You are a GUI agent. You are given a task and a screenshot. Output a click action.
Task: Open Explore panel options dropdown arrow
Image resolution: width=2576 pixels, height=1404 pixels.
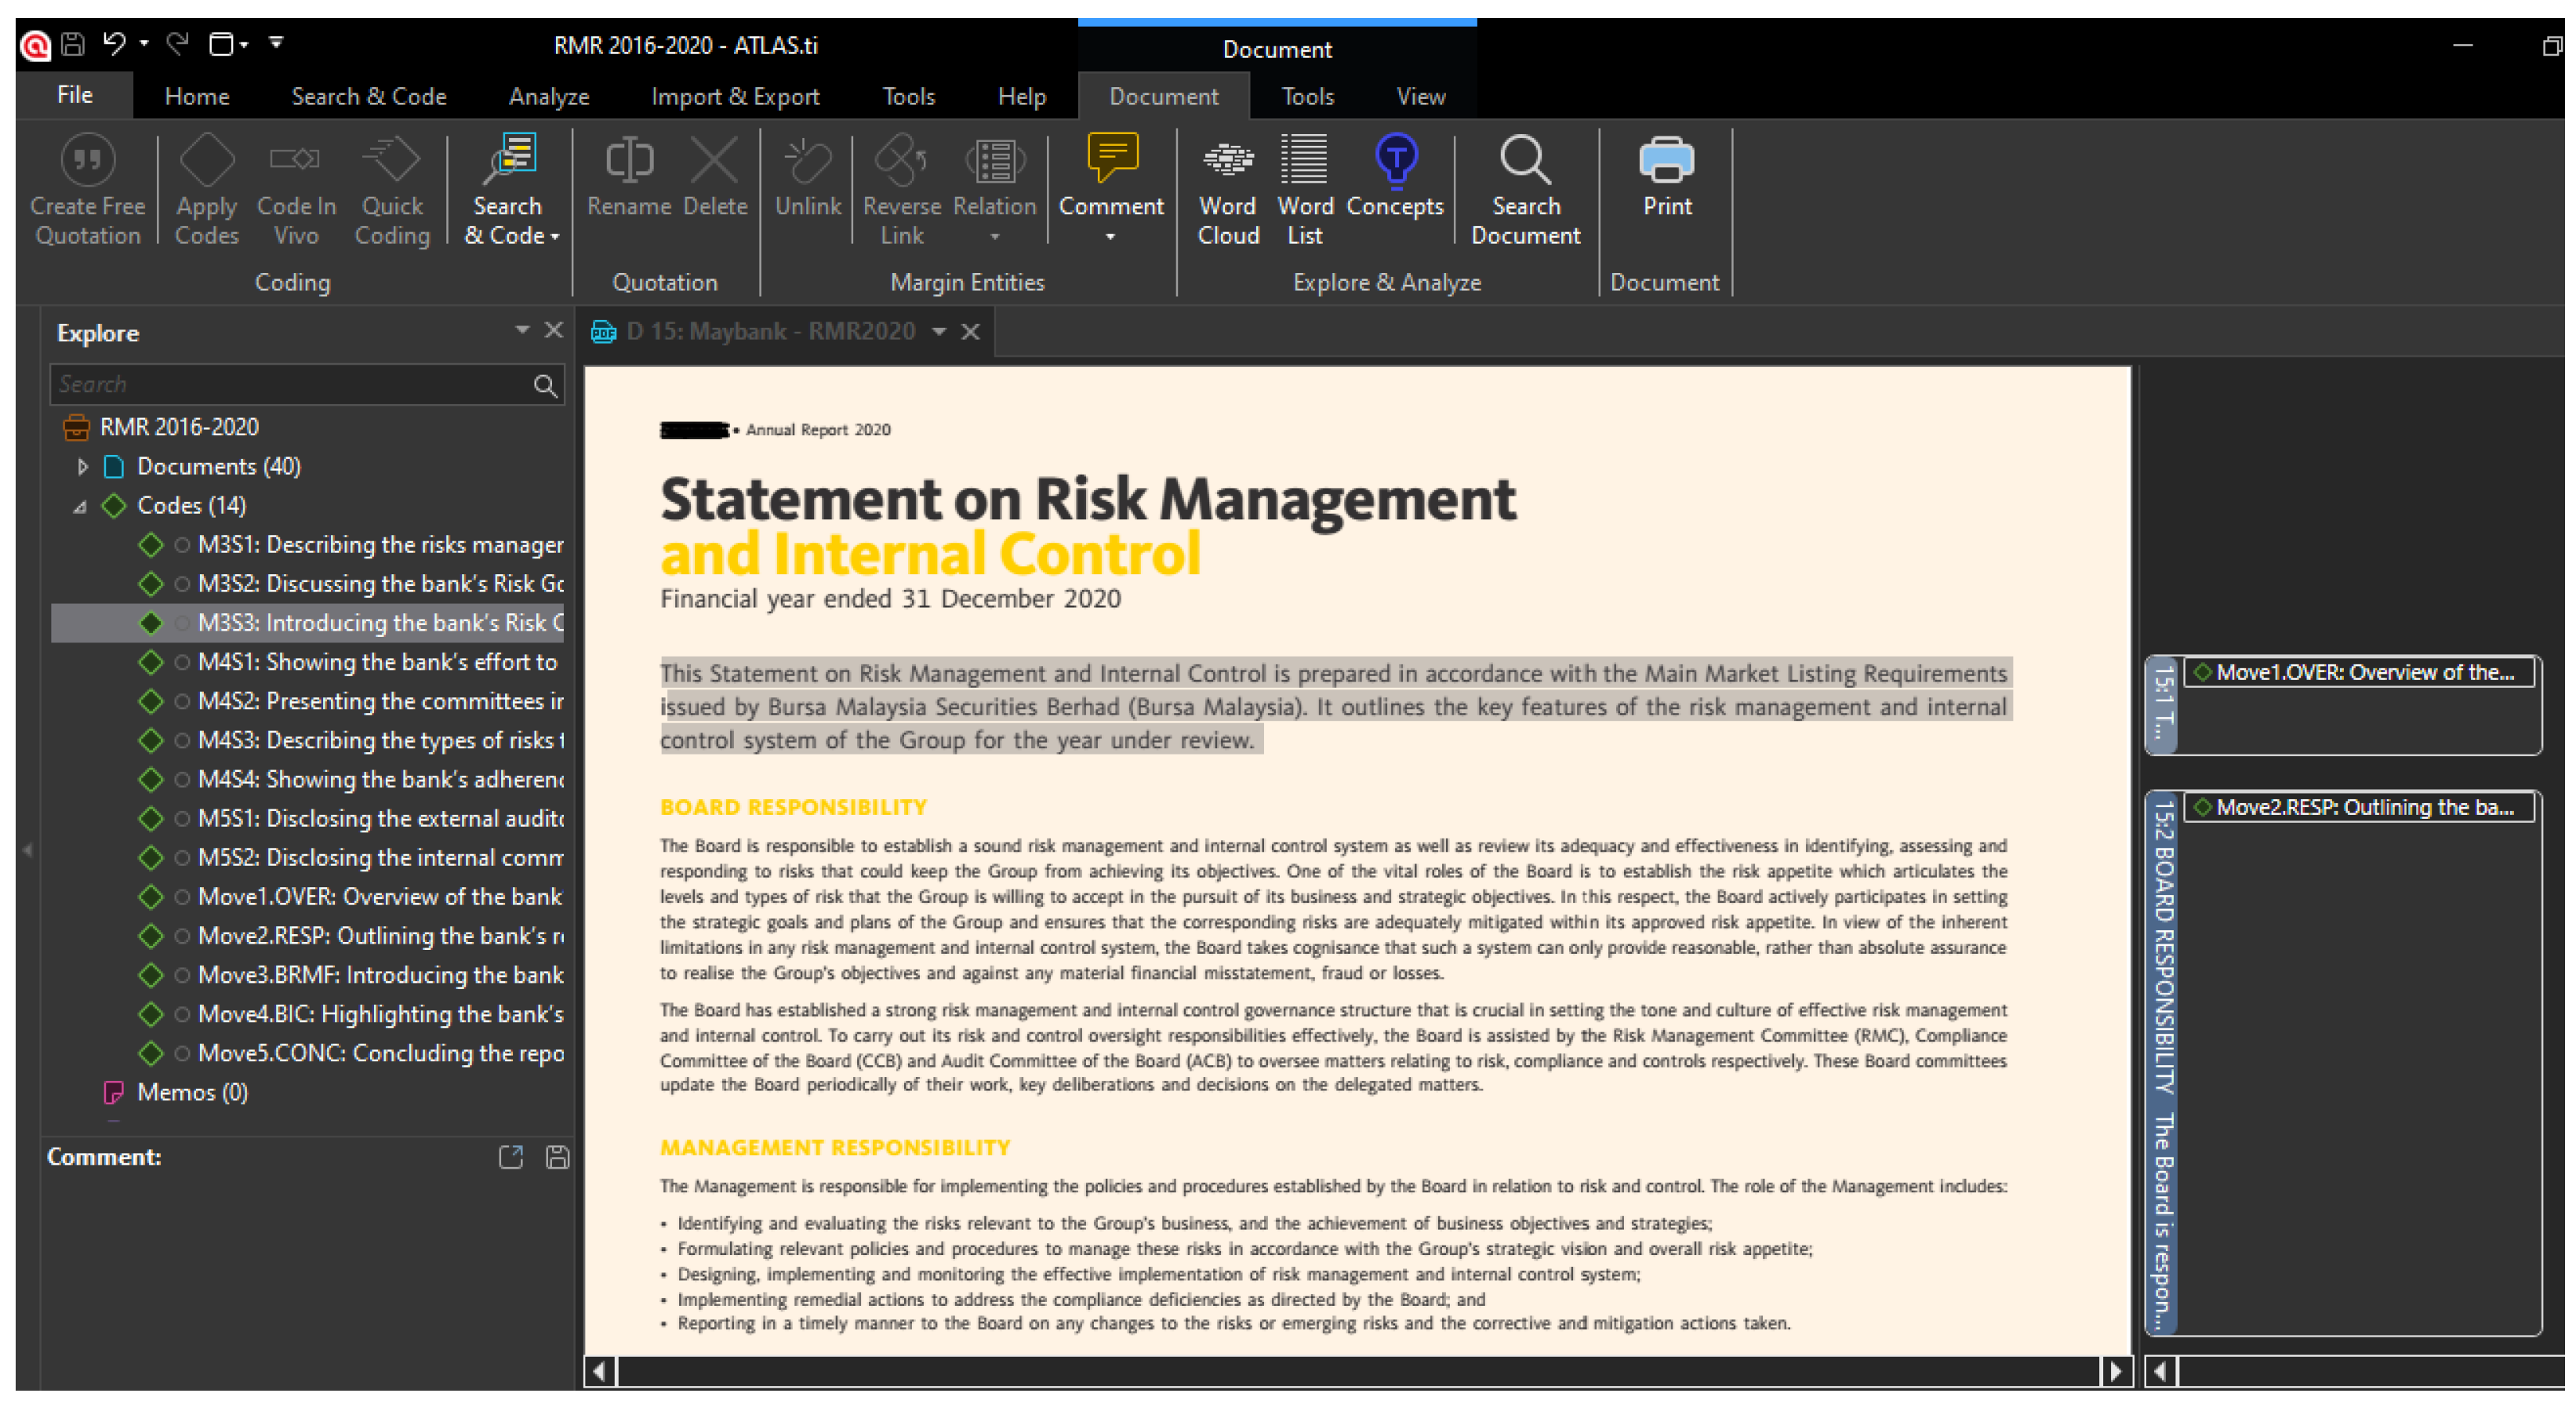(521, 330)
